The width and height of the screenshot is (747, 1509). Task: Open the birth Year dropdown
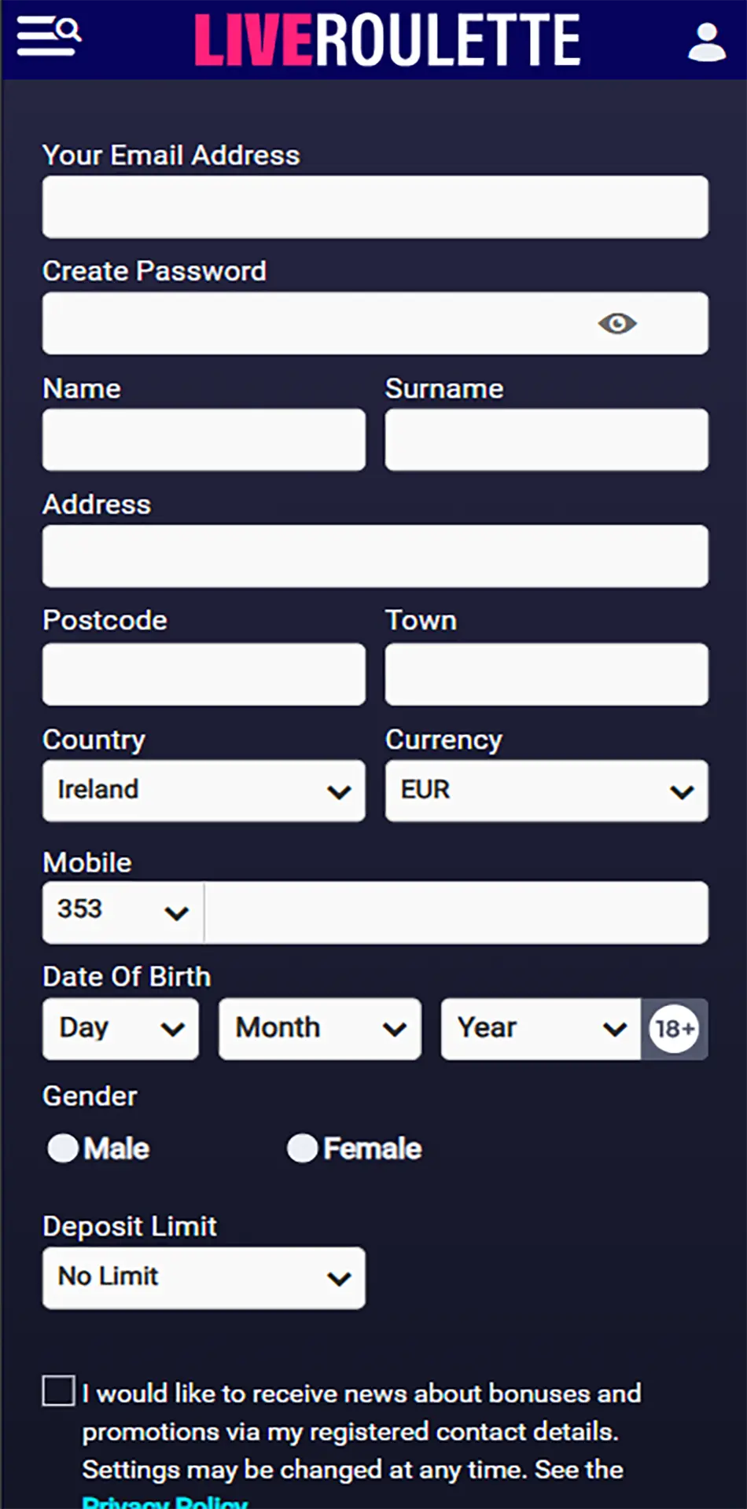541,1029
